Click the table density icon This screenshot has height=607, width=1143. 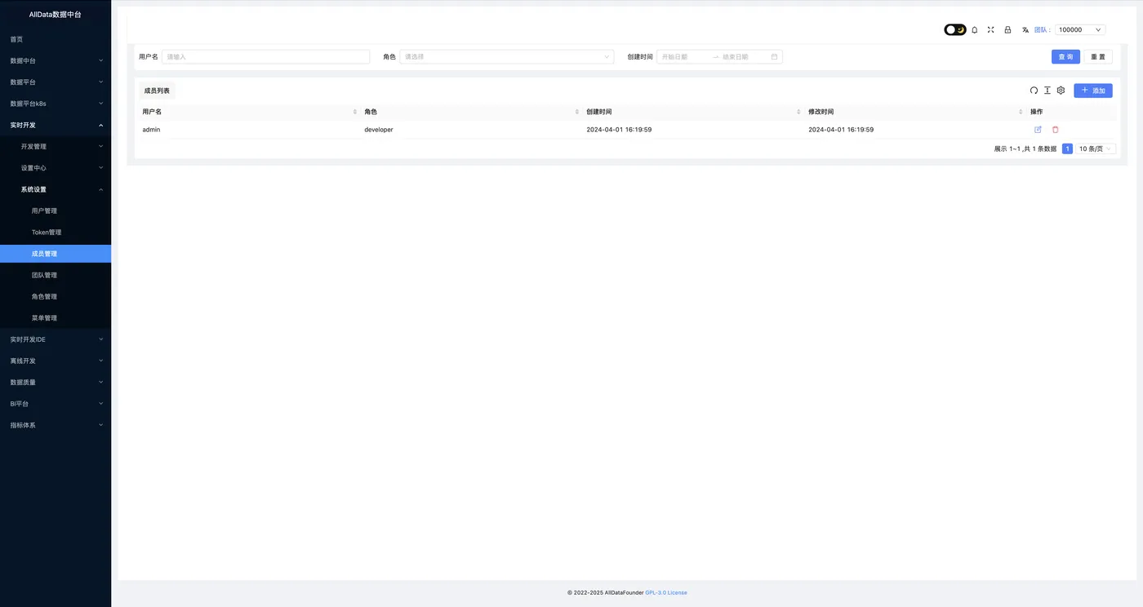[x=1047, y=91]
